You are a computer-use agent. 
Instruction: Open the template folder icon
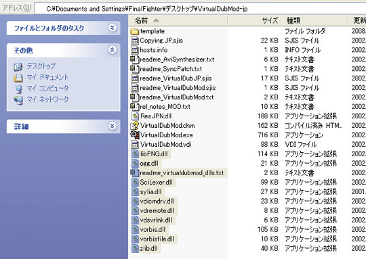[x=135, y=31]
